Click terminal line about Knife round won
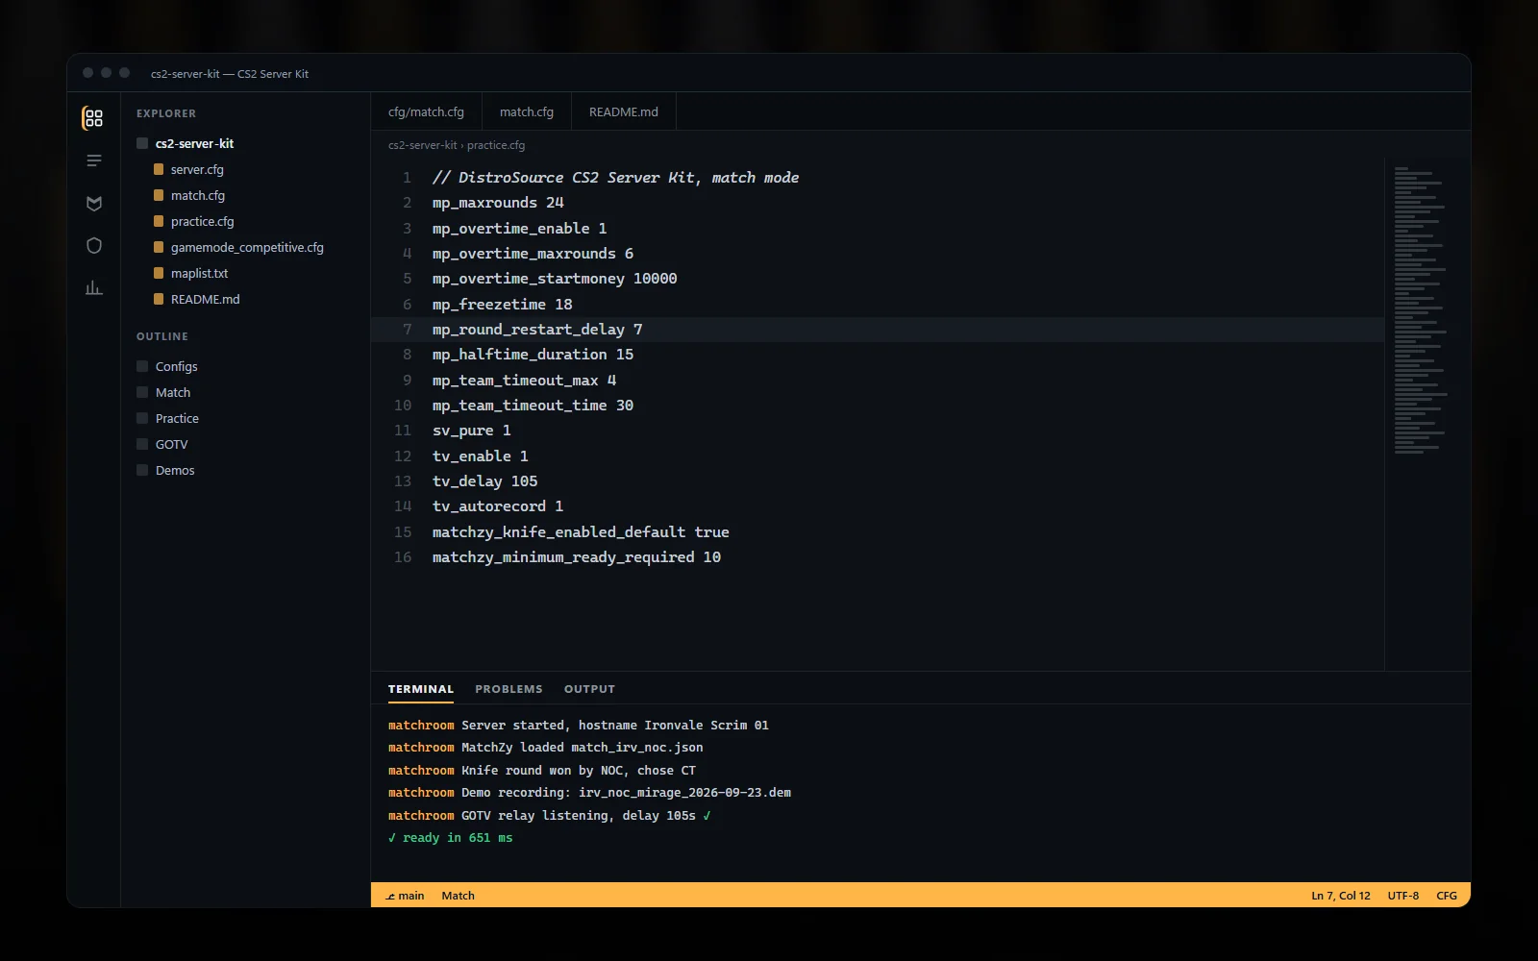Screen dimensions: 1538x961 (x=542, y=771)
